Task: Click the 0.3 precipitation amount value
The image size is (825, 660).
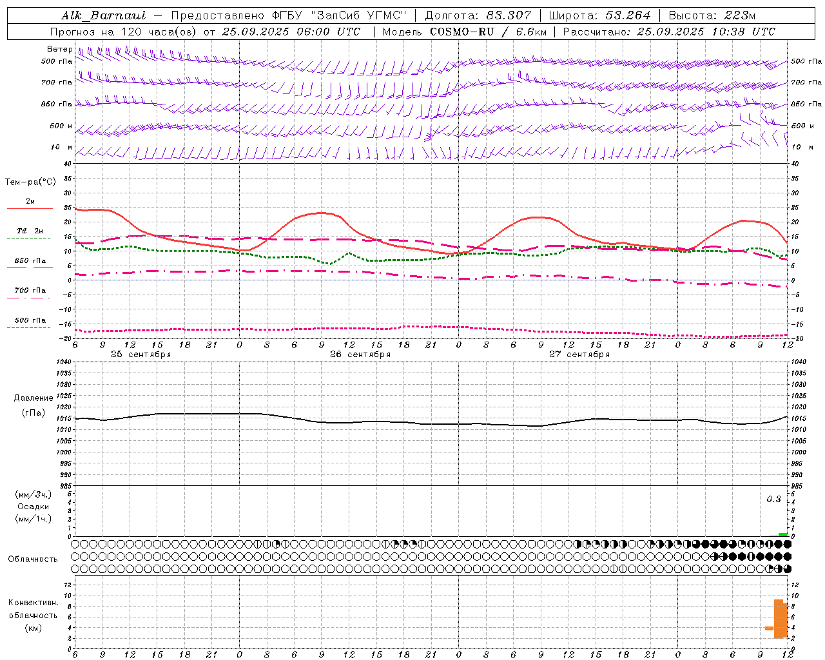Action: [773, 500]
